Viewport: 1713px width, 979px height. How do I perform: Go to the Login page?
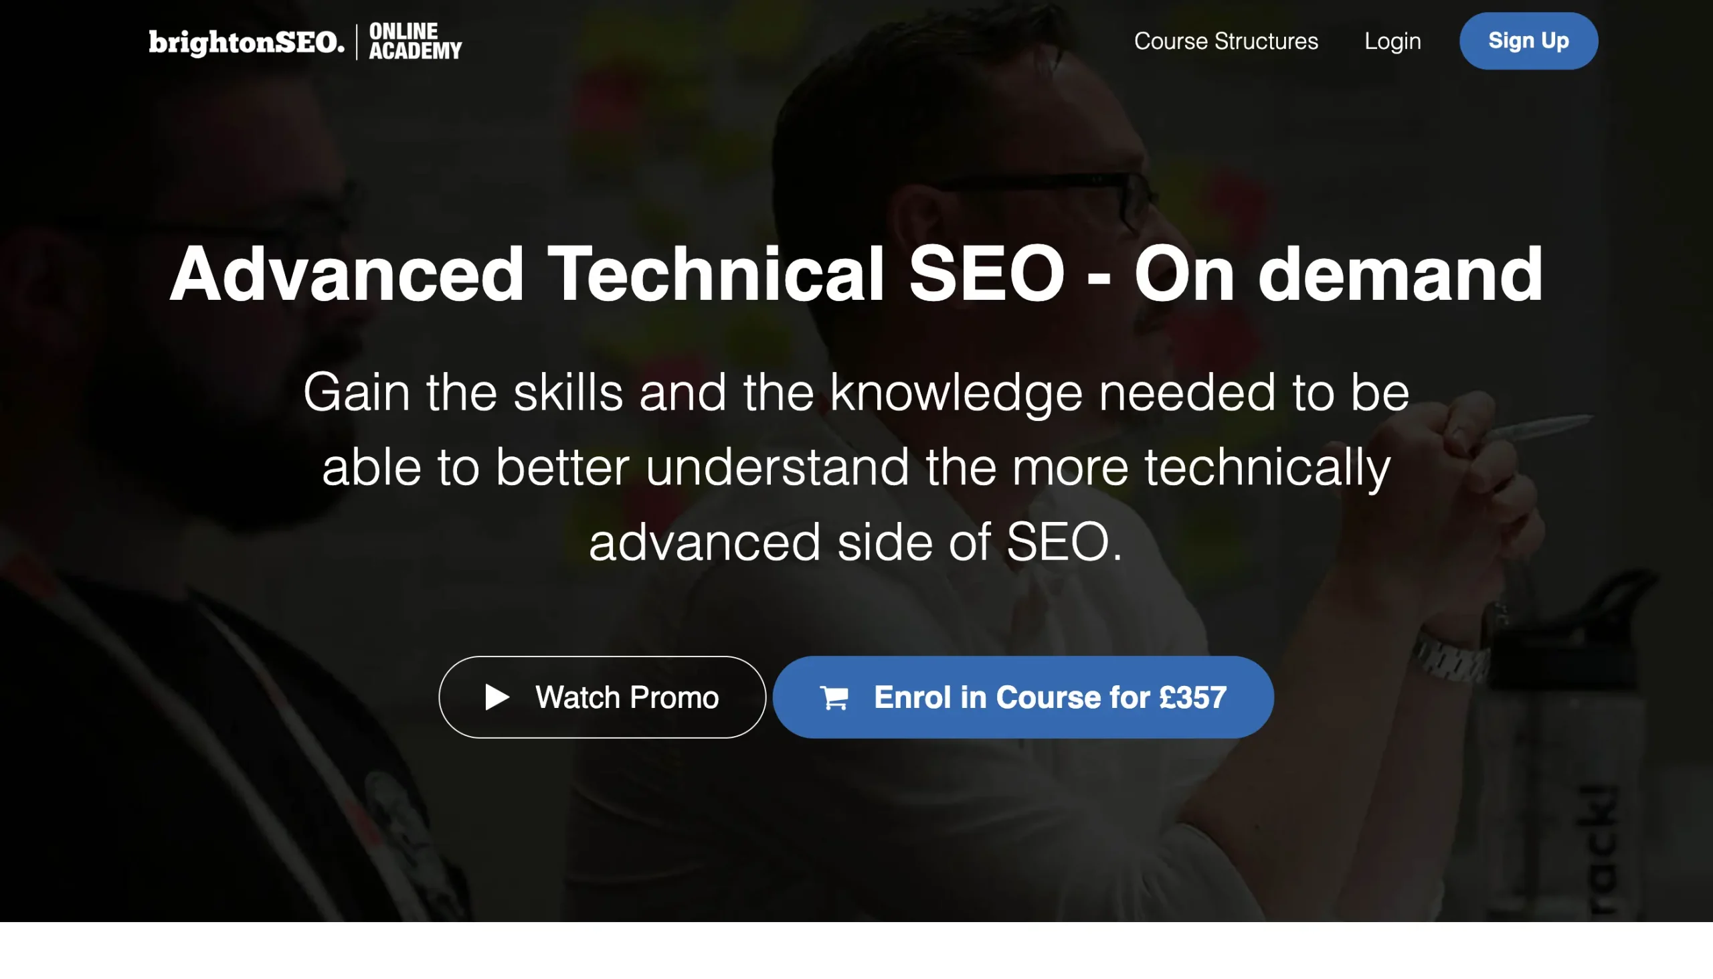(1392, 41)
